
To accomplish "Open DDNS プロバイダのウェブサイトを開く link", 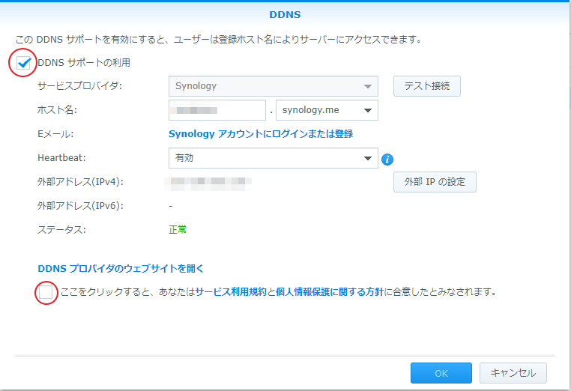I will pyautogui.click(x=121, y=269).
